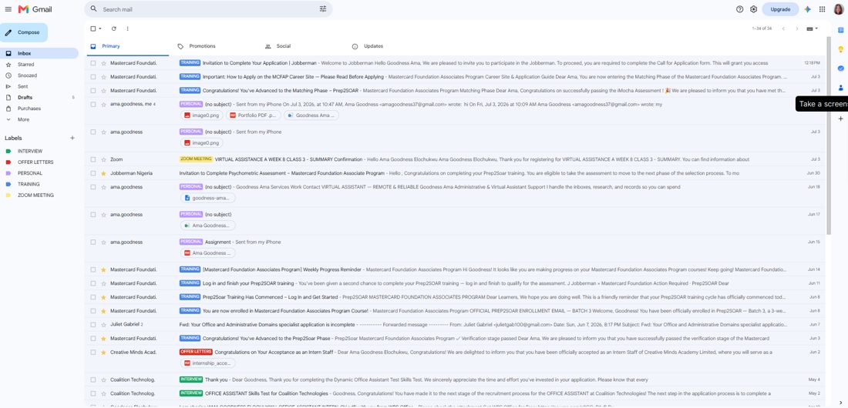Select the Creative Minds Acad. email checkbox

pos(93,353)
